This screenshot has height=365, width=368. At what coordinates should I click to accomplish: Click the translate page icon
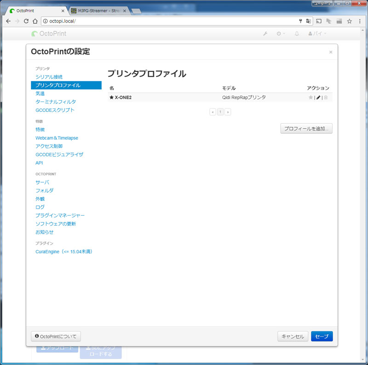pyautogui.click(x=308, y=21)
